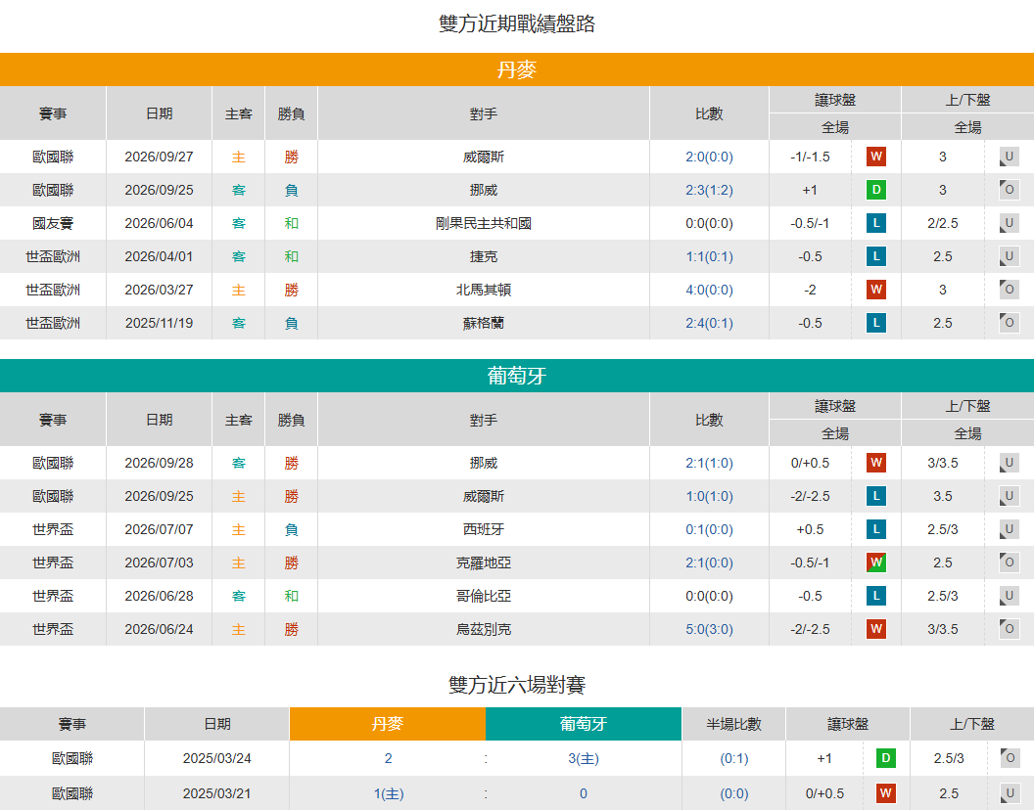Select the L badge in the 剛果民主共和國 row

pyautogui.click(x=875, y=223)
